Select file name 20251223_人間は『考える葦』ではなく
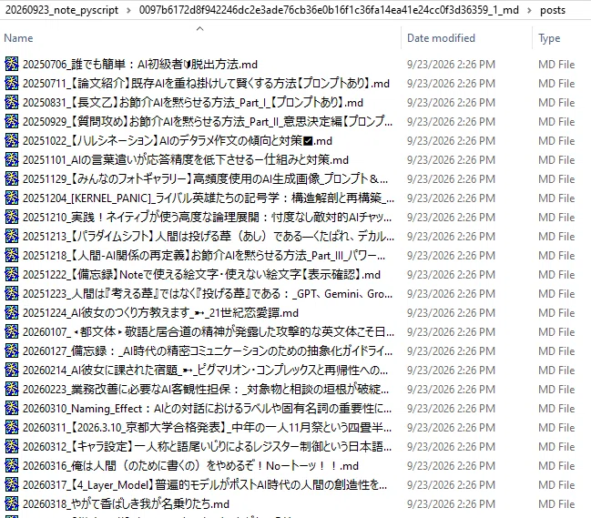591x518 pixels. (x=208, y=293)
